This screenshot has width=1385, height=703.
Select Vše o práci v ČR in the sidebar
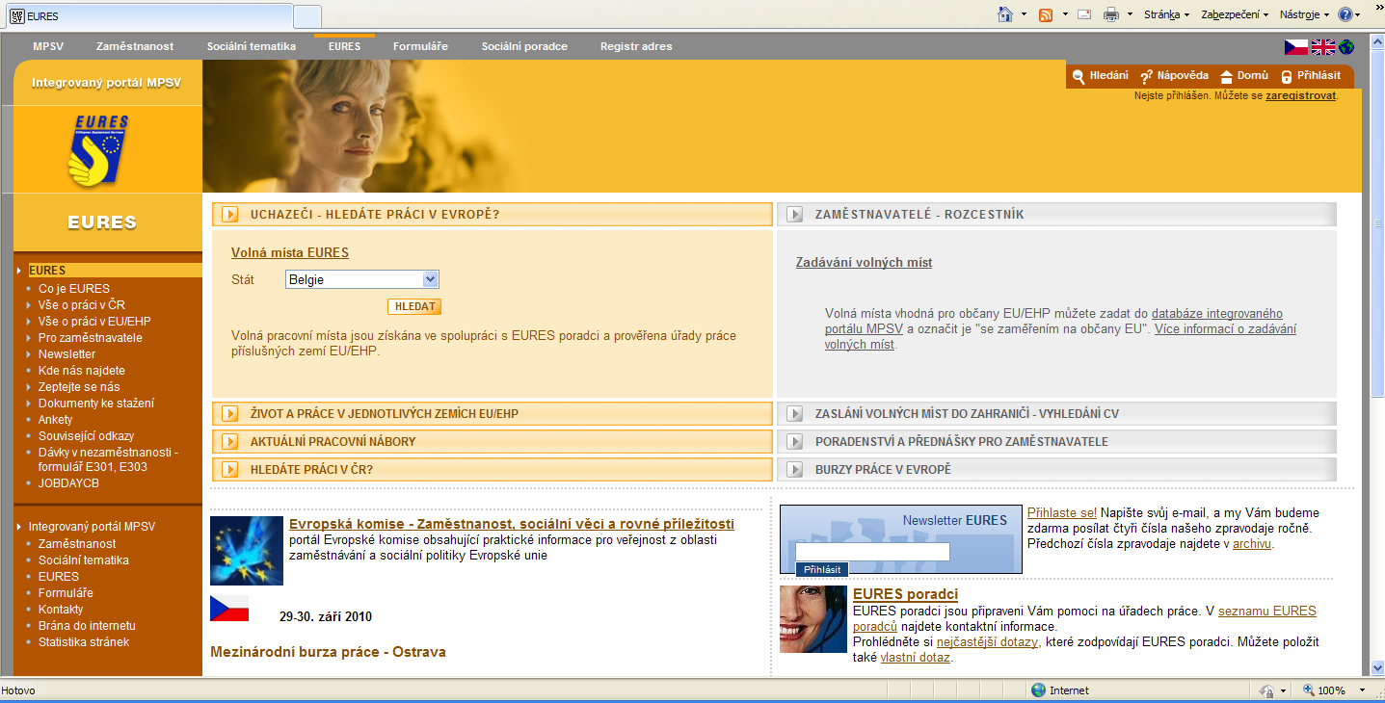click(x=82, y=305)
